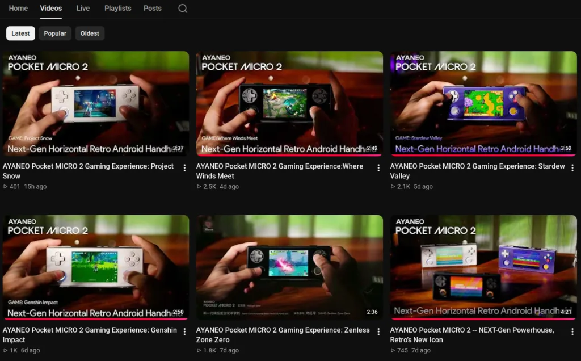The height and width of the screenshot is (361, 581).
Task: Click the '1K 6d ago' view count text
Action: (x=22, y=350)
